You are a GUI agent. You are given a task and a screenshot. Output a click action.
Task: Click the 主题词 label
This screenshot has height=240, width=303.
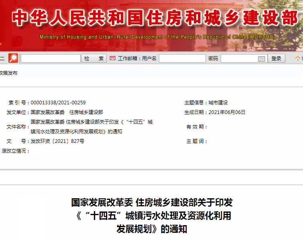point(197,141)
